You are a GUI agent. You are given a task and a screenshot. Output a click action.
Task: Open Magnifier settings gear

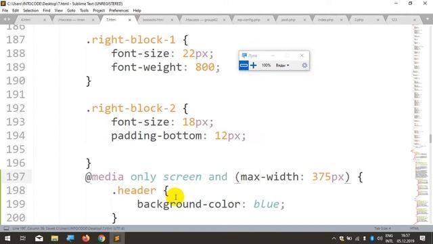[304, 66]
